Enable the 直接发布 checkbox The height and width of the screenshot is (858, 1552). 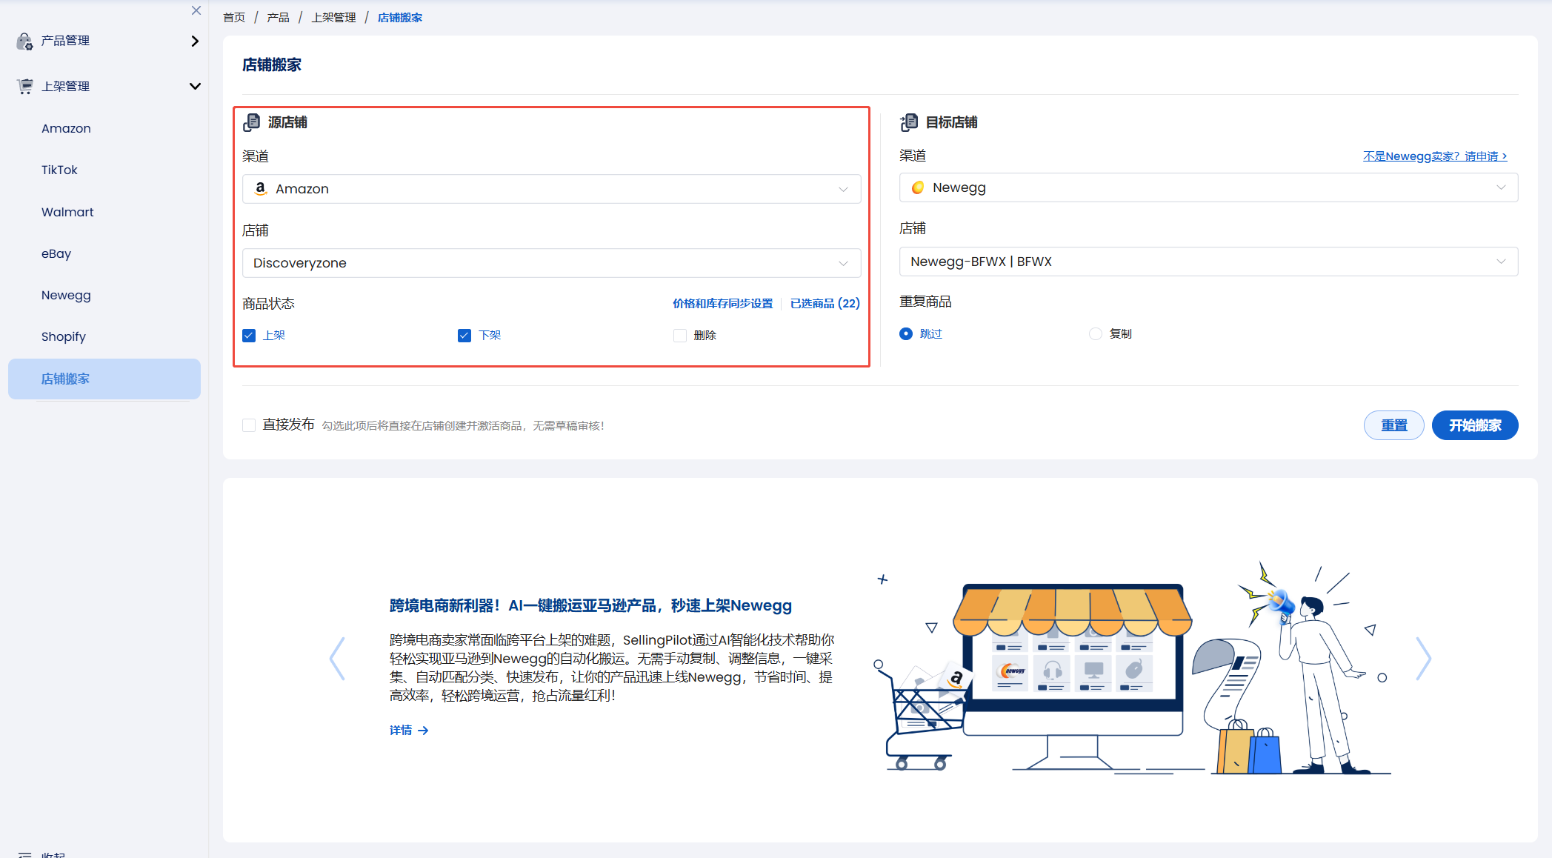pos(249,425)
